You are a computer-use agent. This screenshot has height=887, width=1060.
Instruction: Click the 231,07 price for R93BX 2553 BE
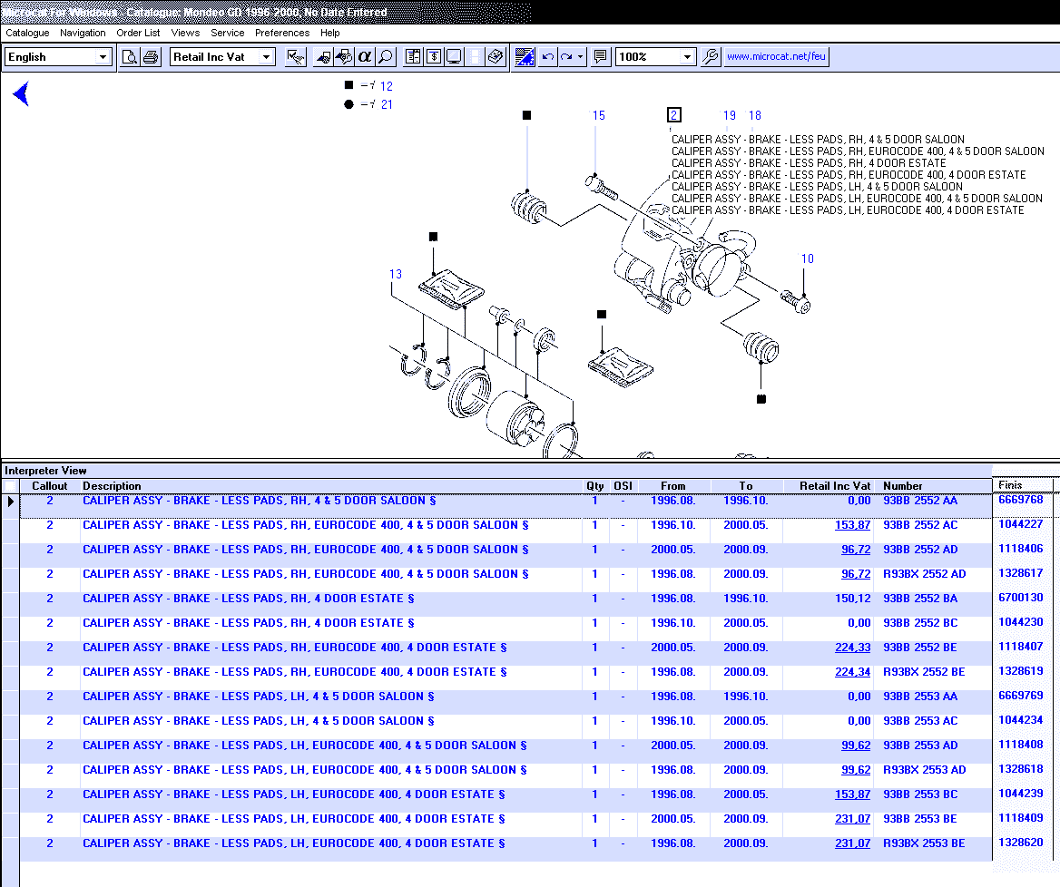[852, 843]
